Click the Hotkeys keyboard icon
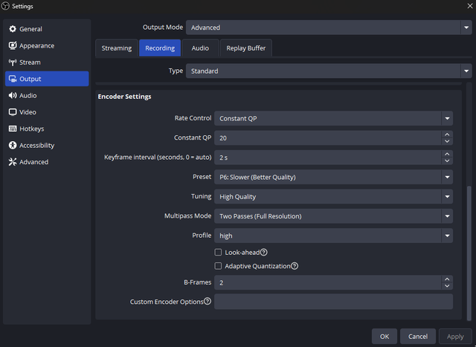Viewport: 476px width, 347px height. click(x=13, y=129)
